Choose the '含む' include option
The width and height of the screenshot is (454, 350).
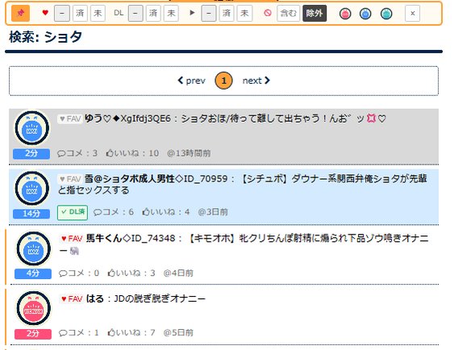pos(289,14)
